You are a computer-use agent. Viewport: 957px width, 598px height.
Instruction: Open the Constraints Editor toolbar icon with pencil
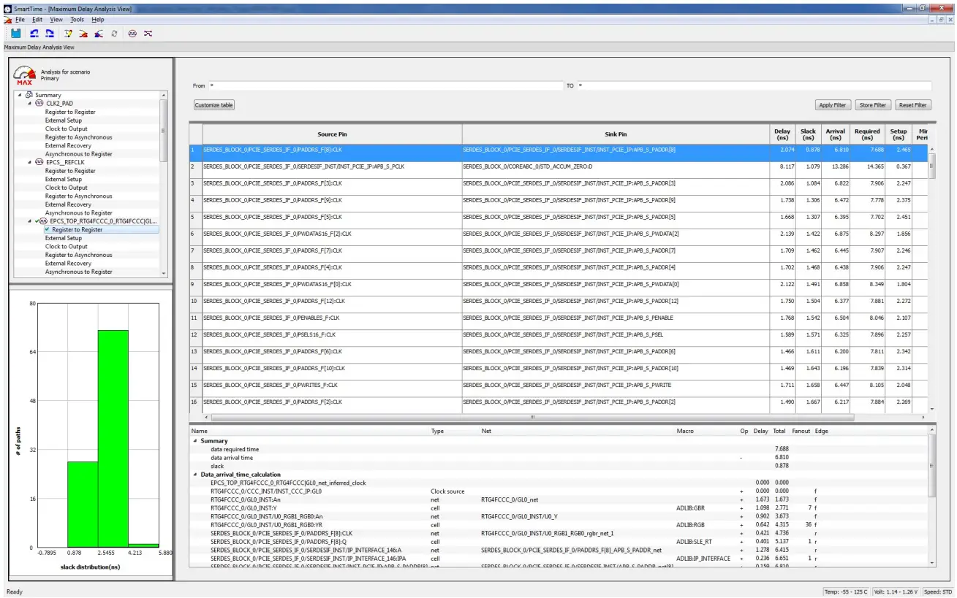click(69, 34)
